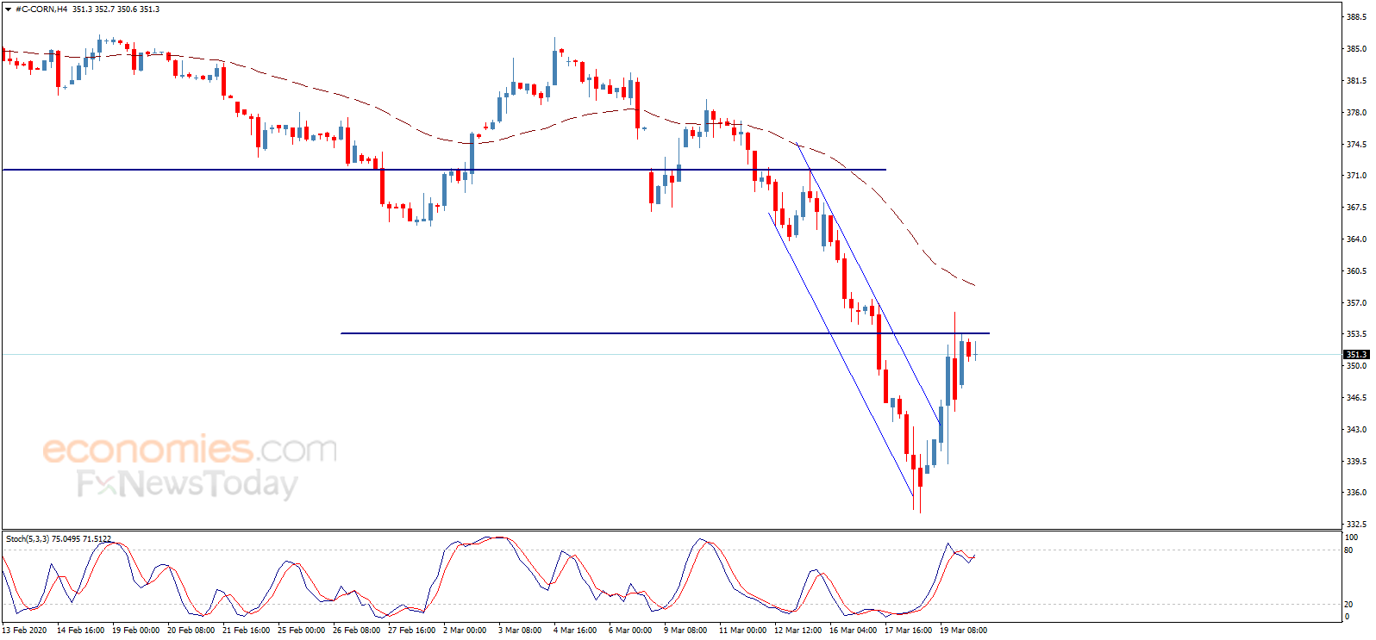This screenshot has height=640, width=1376.
Task: Click the 17 Mar 16:00 time label
Action: [908, 631]
